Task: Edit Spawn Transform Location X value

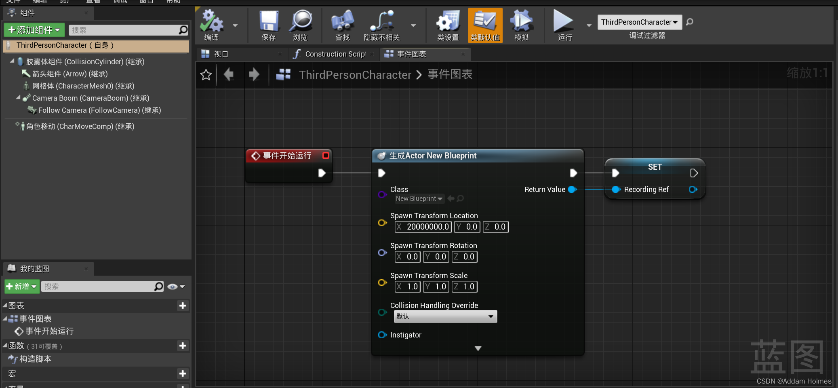Action: point(423,227)
